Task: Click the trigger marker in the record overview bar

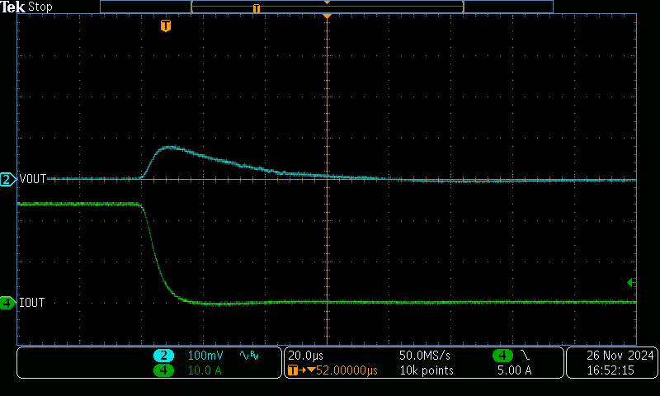Action: [257, 8]
